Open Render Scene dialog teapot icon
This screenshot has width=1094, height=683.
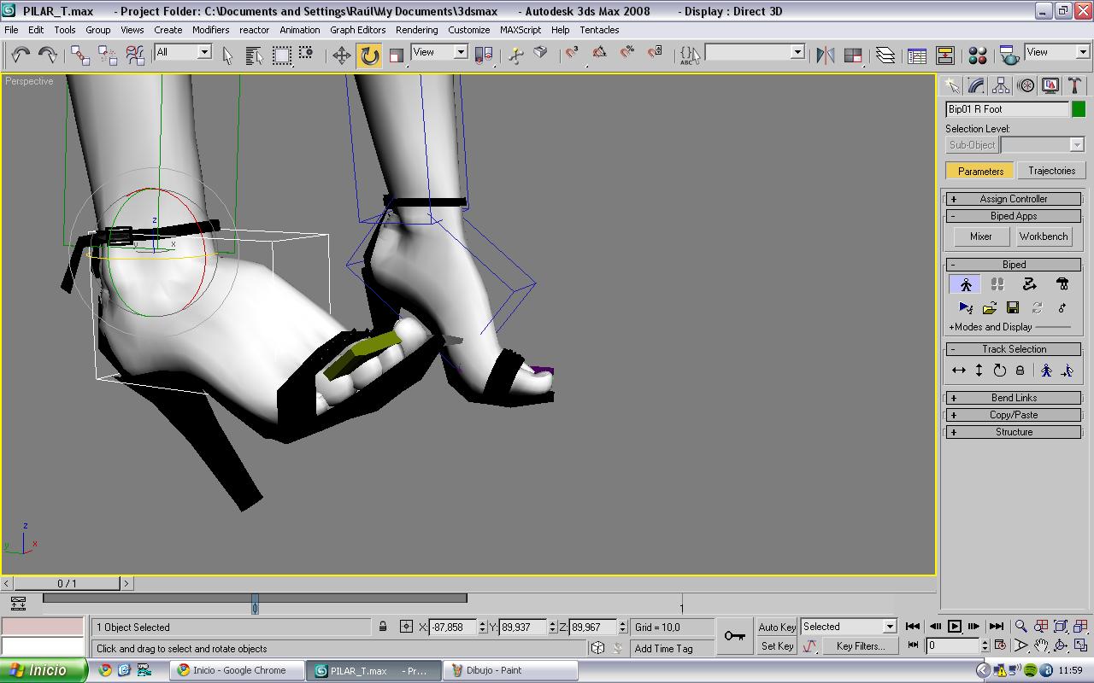click(x=1009, y=55)
